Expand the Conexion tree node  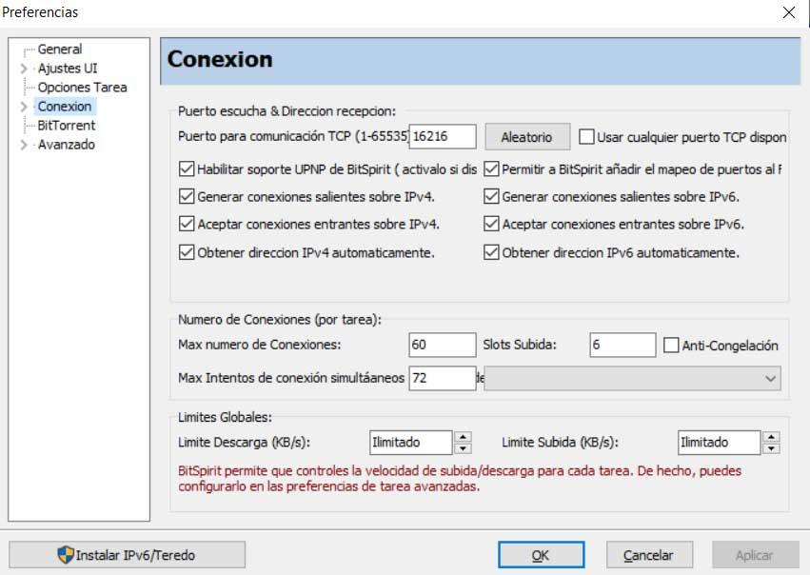click(23, 107)
